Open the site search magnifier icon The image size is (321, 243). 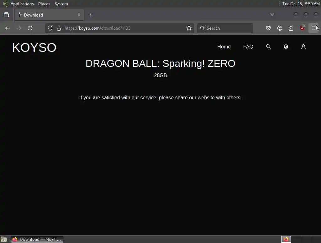click(268, 47)
